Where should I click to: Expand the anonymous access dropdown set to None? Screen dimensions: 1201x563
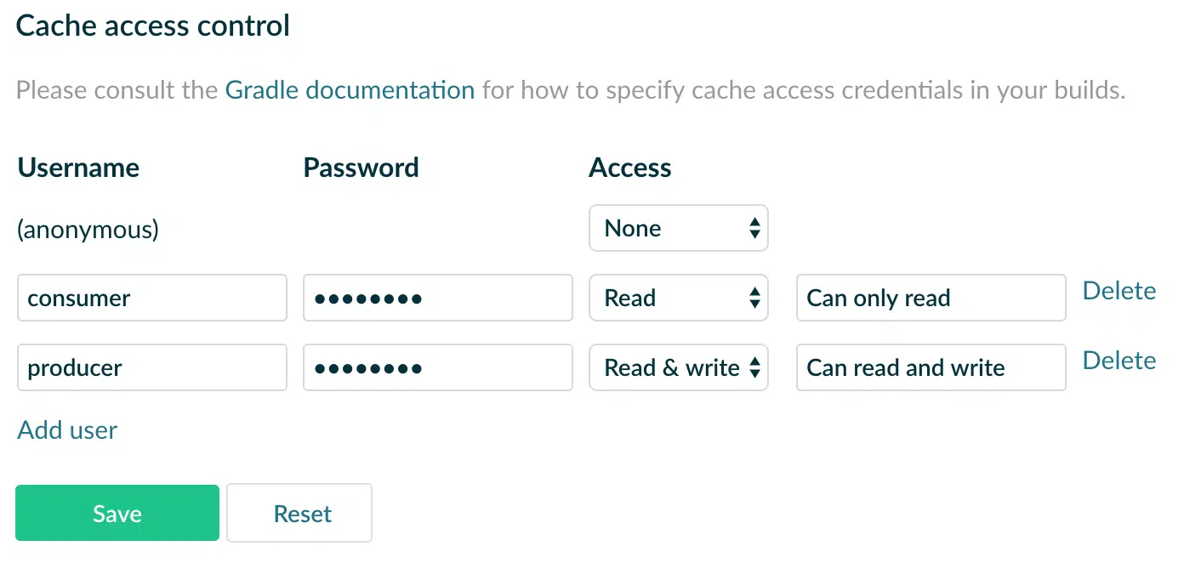[679, 228]
